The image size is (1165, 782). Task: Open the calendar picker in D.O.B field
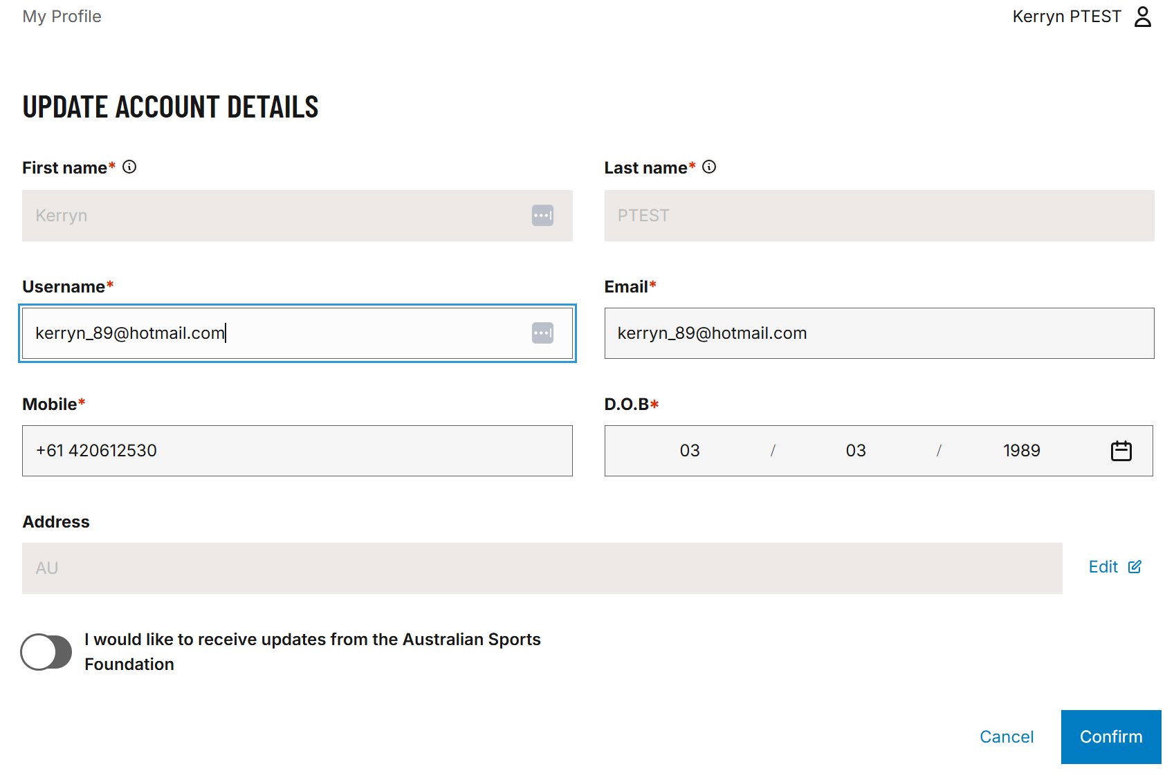coord(1121,451)
